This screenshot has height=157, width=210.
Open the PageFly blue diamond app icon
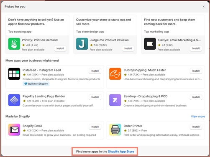coord(14,100)
